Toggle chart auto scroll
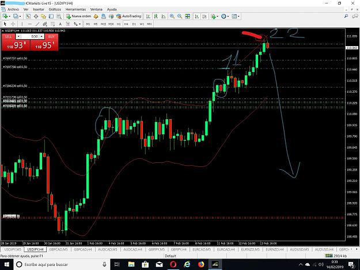Screen dimensions: 360x270 click(x=197, y=16)
